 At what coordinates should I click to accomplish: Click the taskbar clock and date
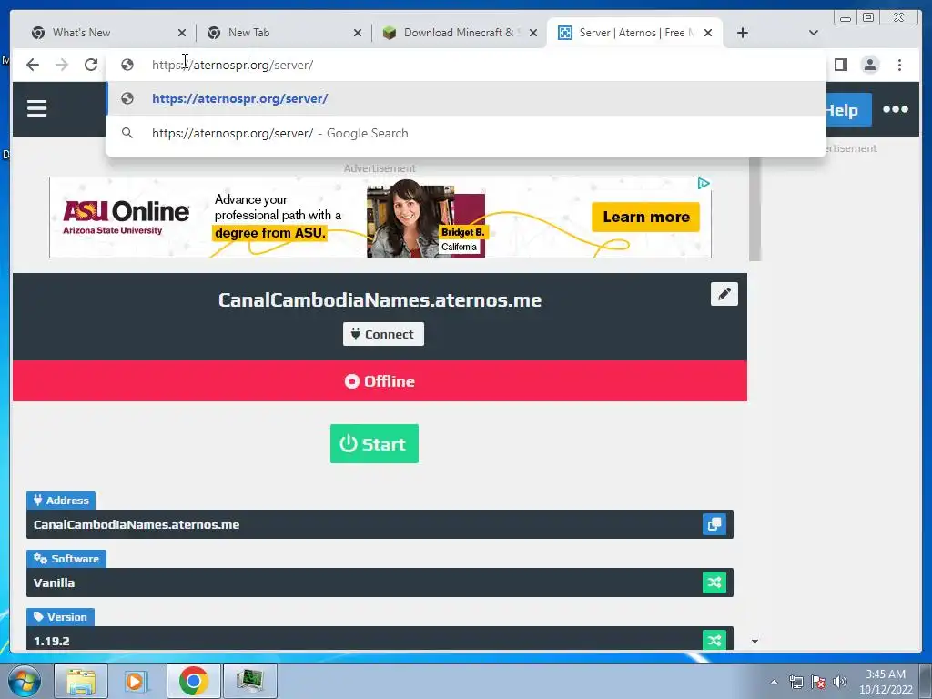coord(885,682)
